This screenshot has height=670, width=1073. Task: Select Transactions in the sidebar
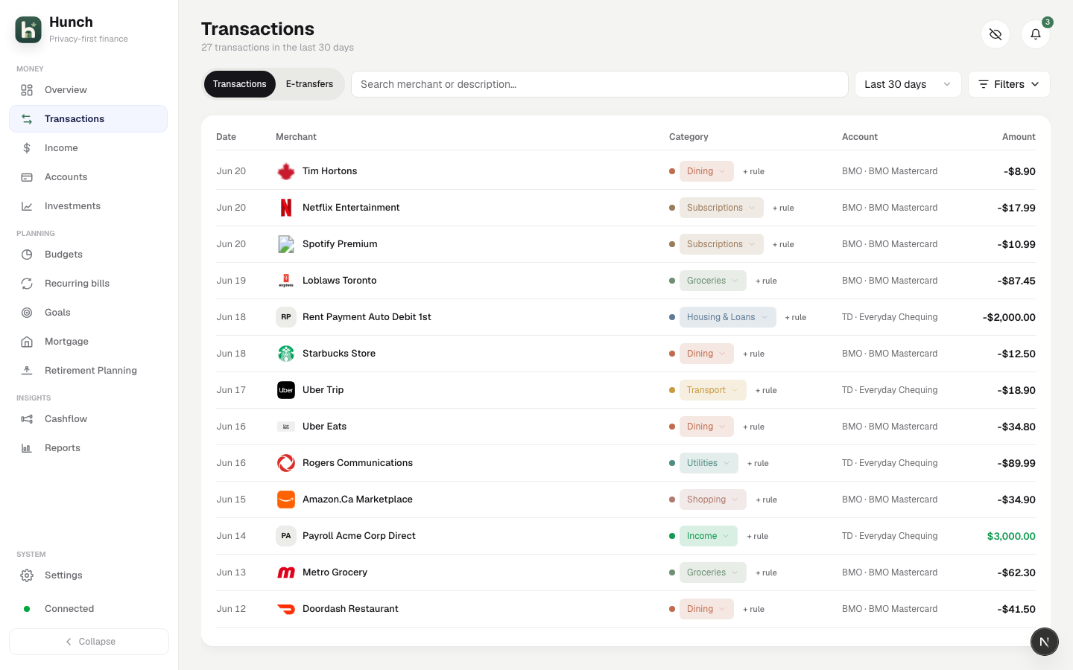tap(88, 119)
